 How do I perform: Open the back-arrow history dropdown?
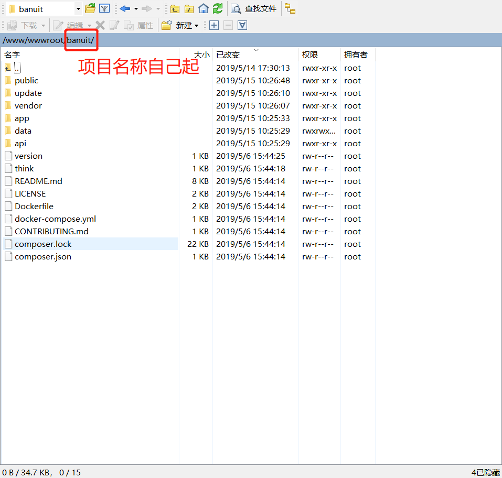135,8
